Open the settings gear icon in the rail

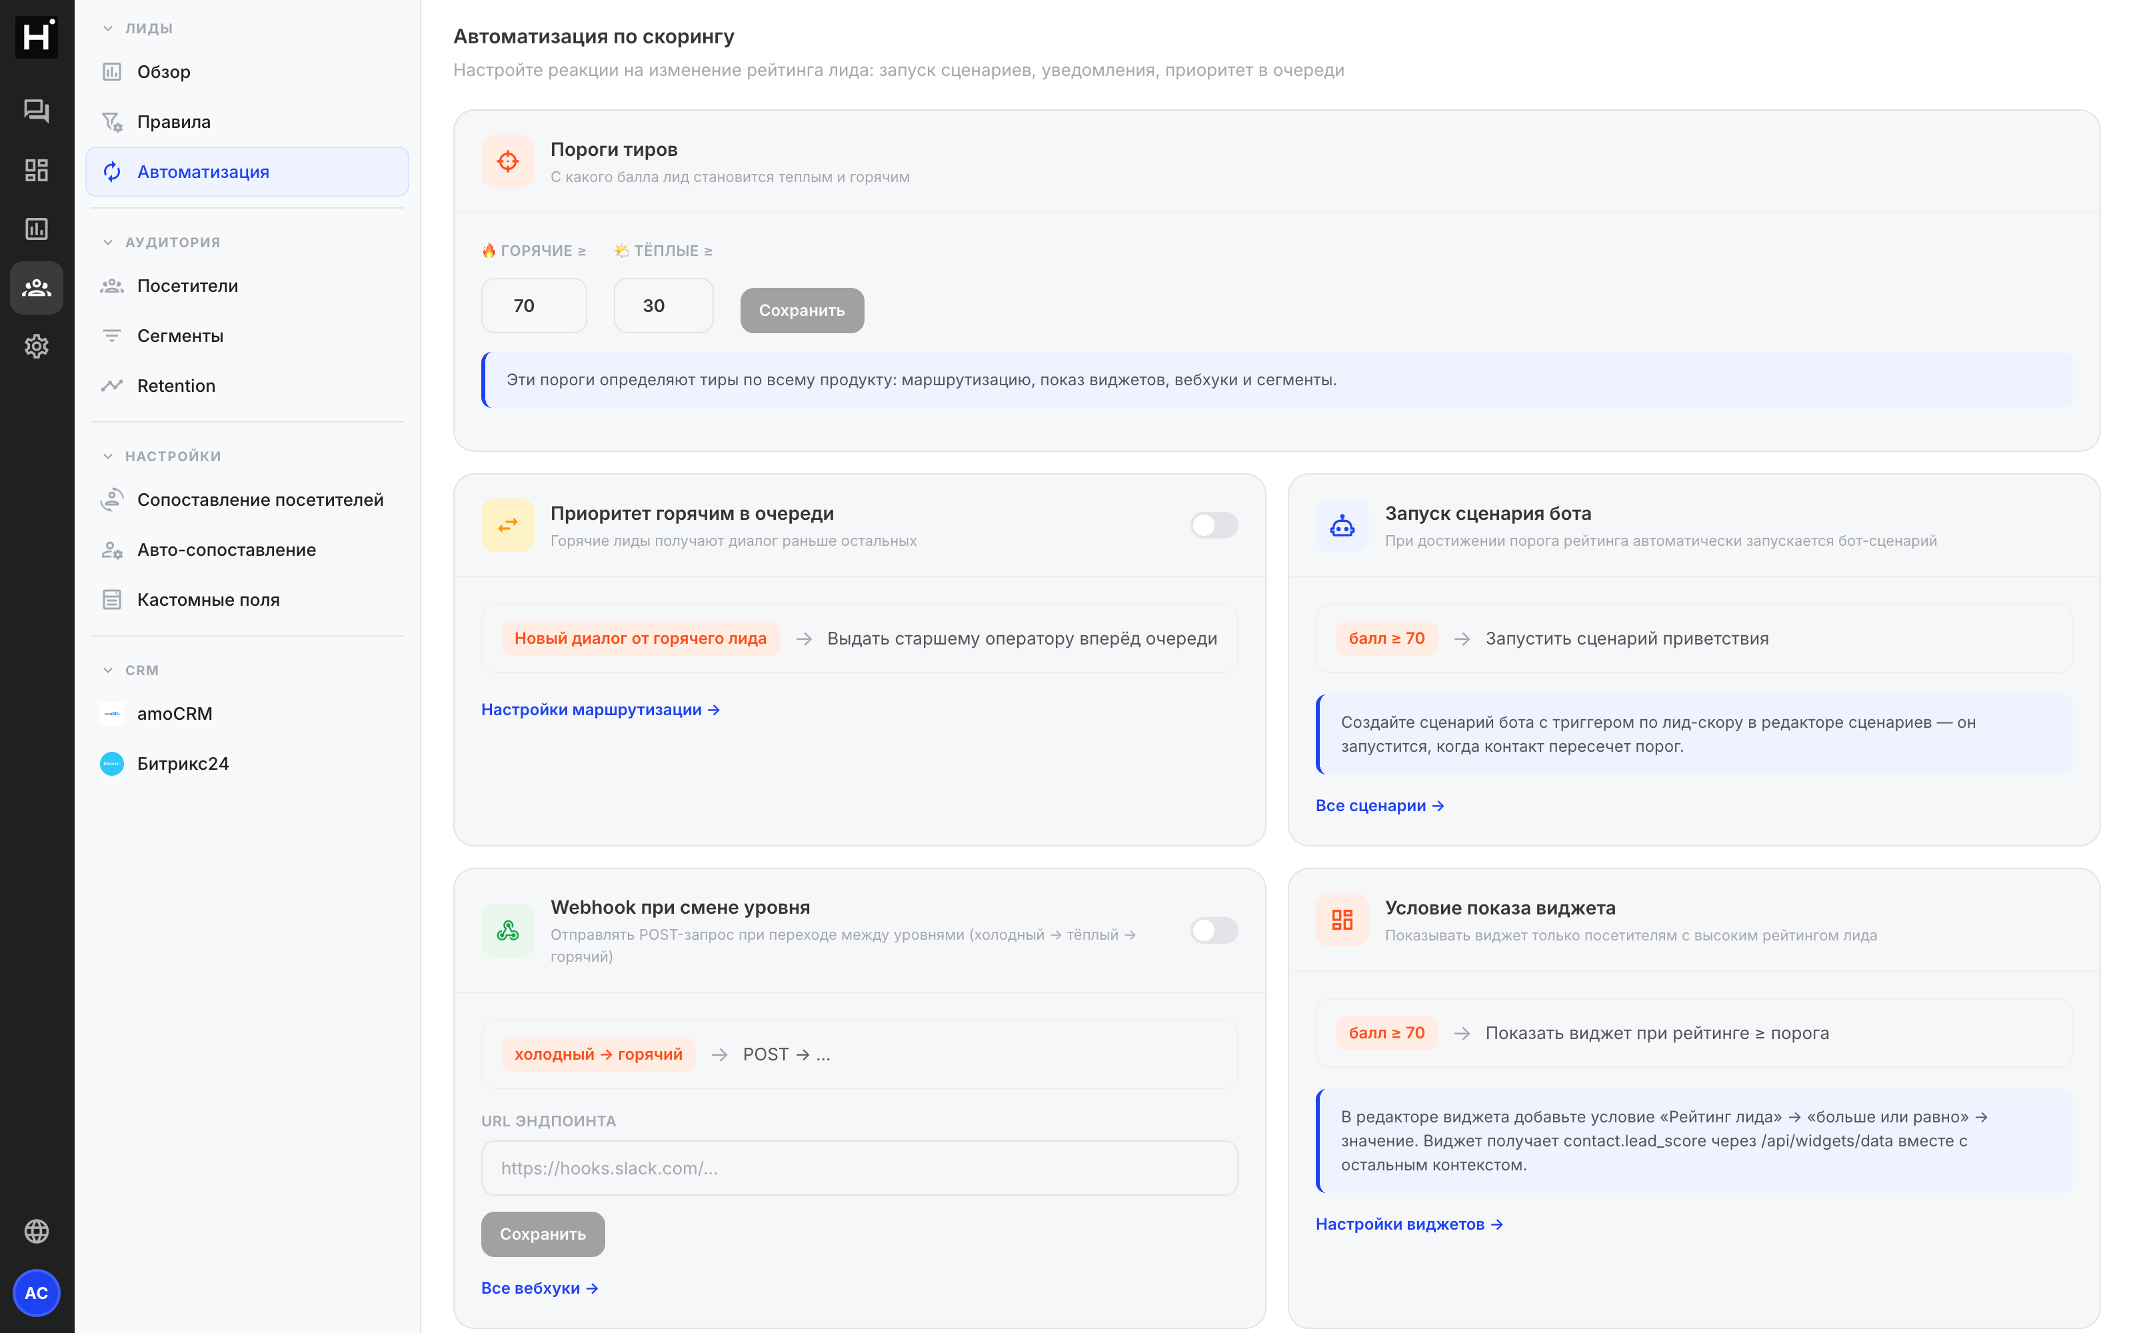click(x=36, y=347)
